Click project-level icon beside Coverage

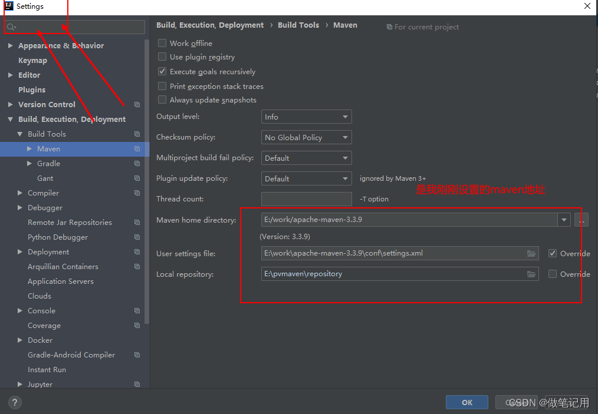pos(137,325)
